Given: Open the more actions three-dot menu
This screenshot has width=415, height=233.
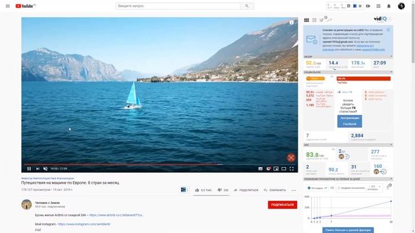Looking at the screenshot, I should [x=294, y=190].
